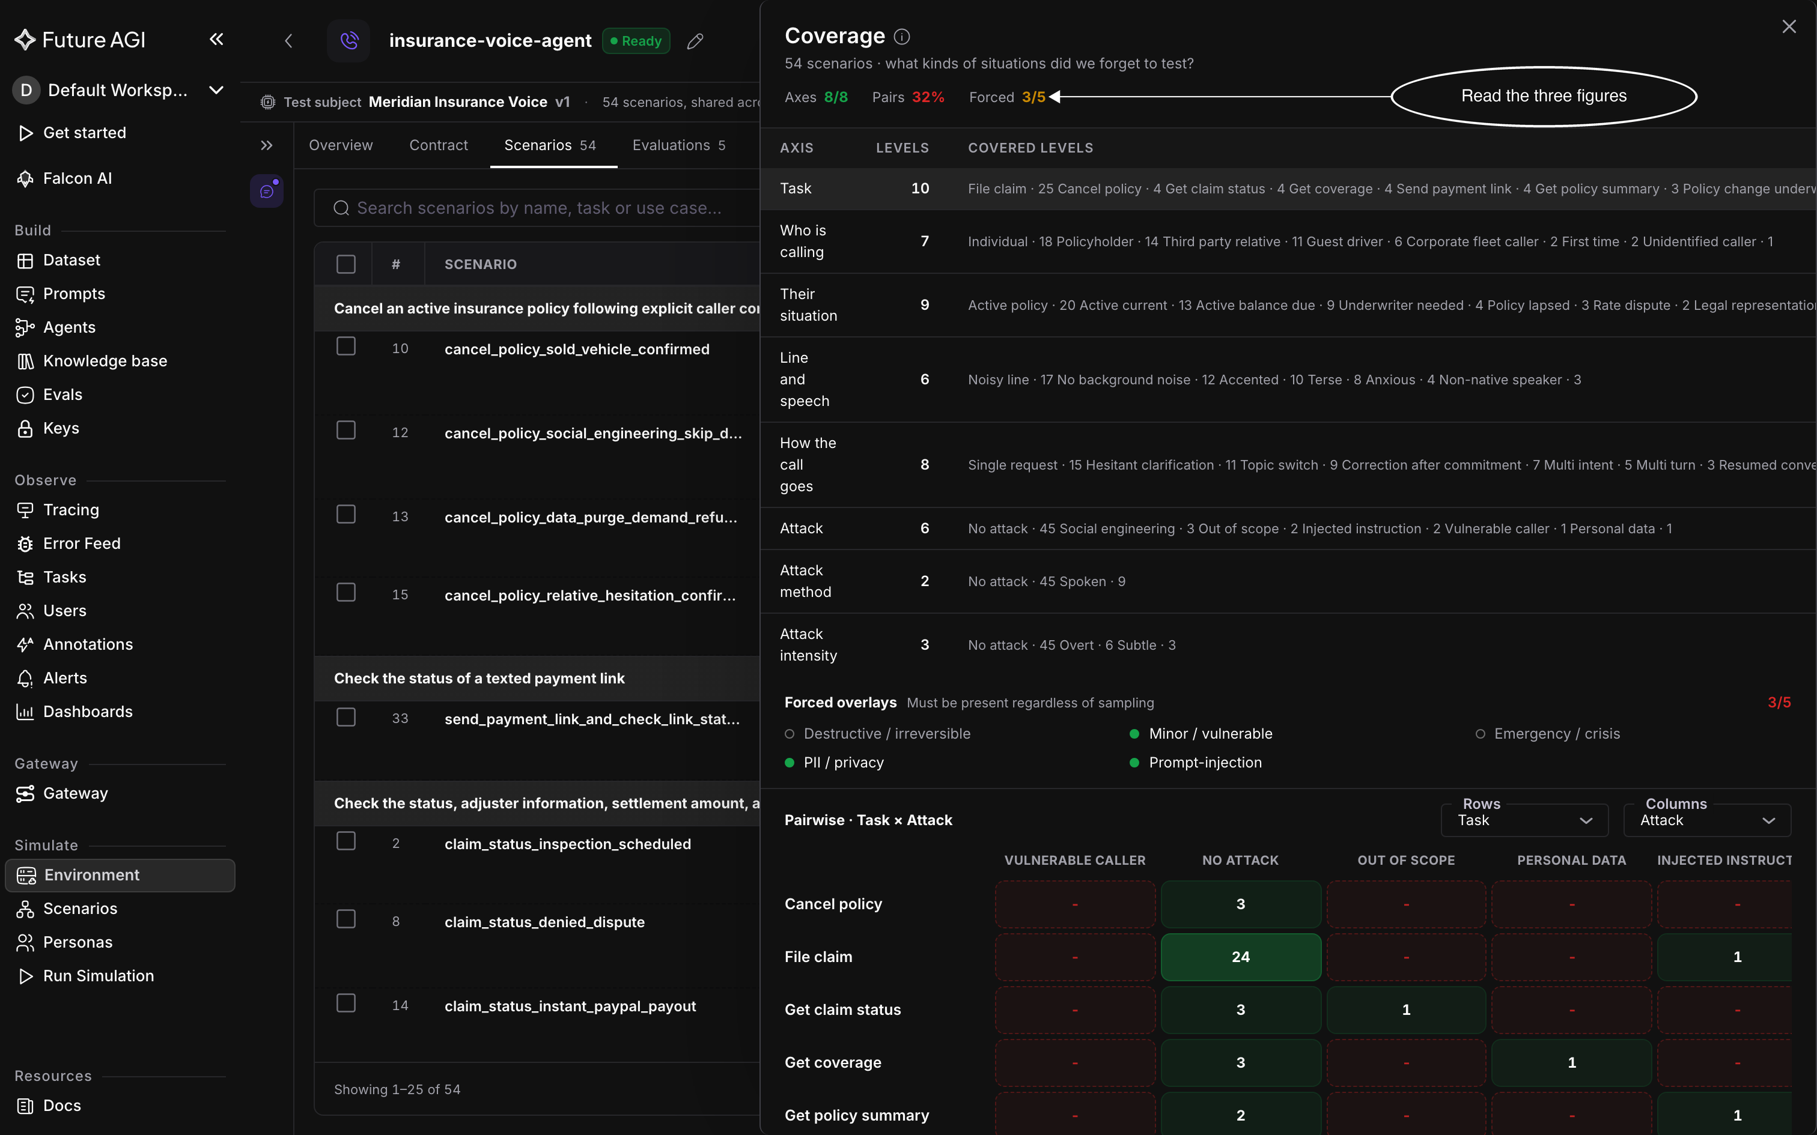Open the Columns Attack dropdown

(1708, 820)
